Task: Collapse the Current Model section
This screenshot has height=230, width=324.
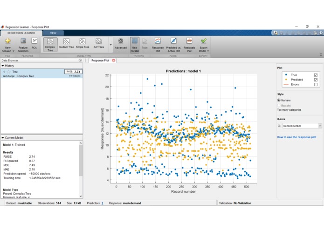Action: [3, 138]
